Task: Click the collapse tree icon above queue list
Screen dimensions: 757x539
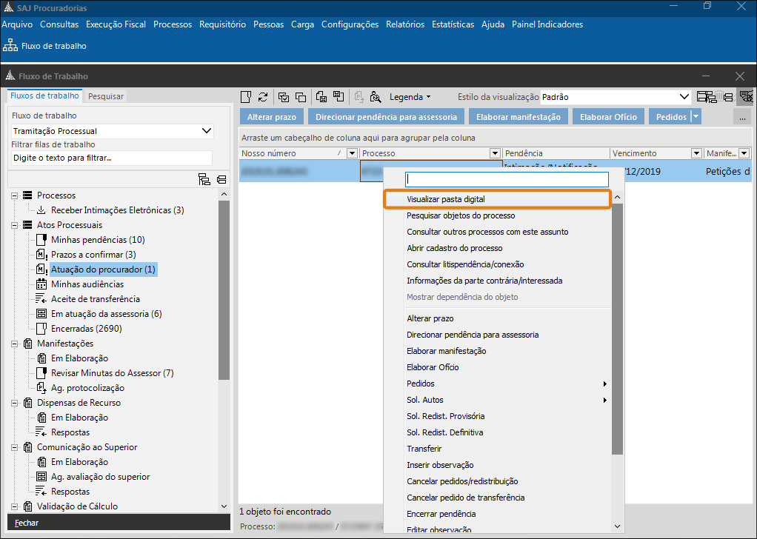Action: (221, 179)
